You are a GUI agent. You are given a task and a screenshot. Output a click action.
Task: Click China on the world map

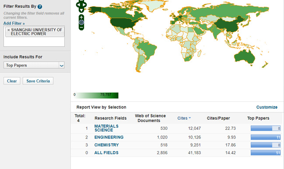click(x=228, y=25)
